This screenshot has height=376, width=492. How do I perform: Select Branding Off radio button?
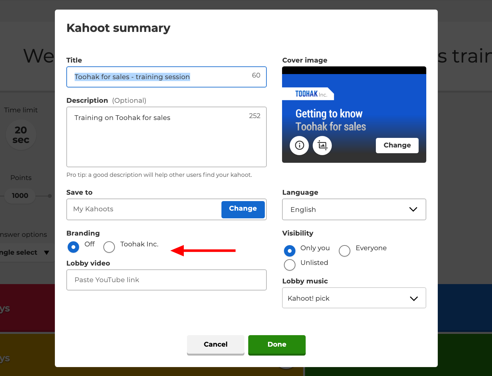coord(73,247)
